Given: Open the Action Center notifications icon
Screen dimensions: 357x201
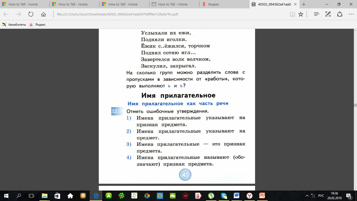Looking at the screenshot, I should [349, 196].
